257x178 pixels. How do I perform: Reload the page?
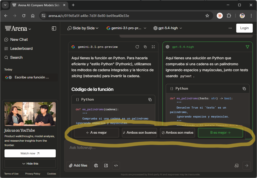point(24,16)
